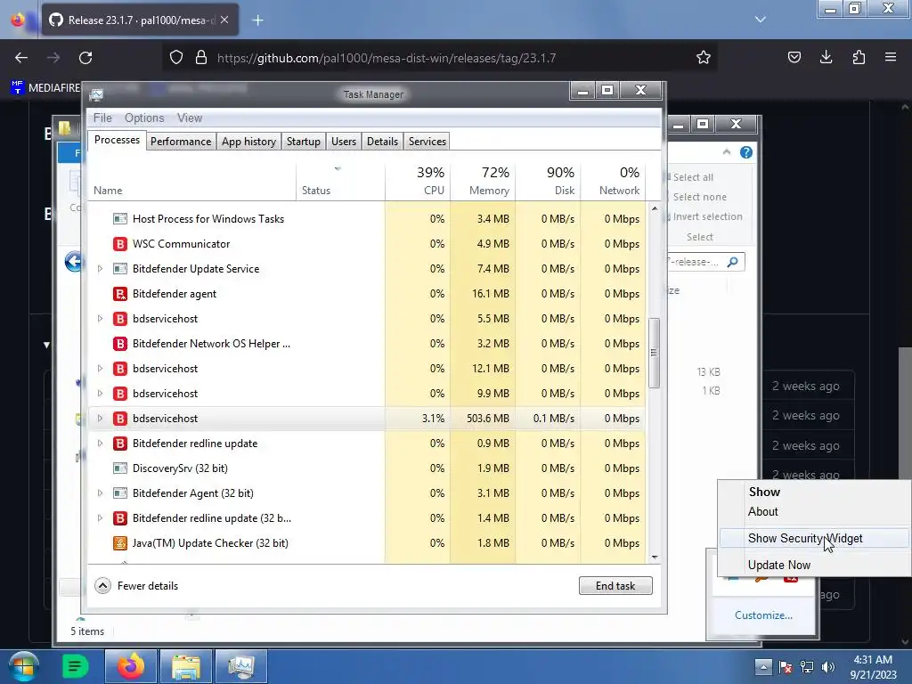Click the Bitdefender Network OS Helper icon
Screen dimensions: 912x684
coord(120,344)
